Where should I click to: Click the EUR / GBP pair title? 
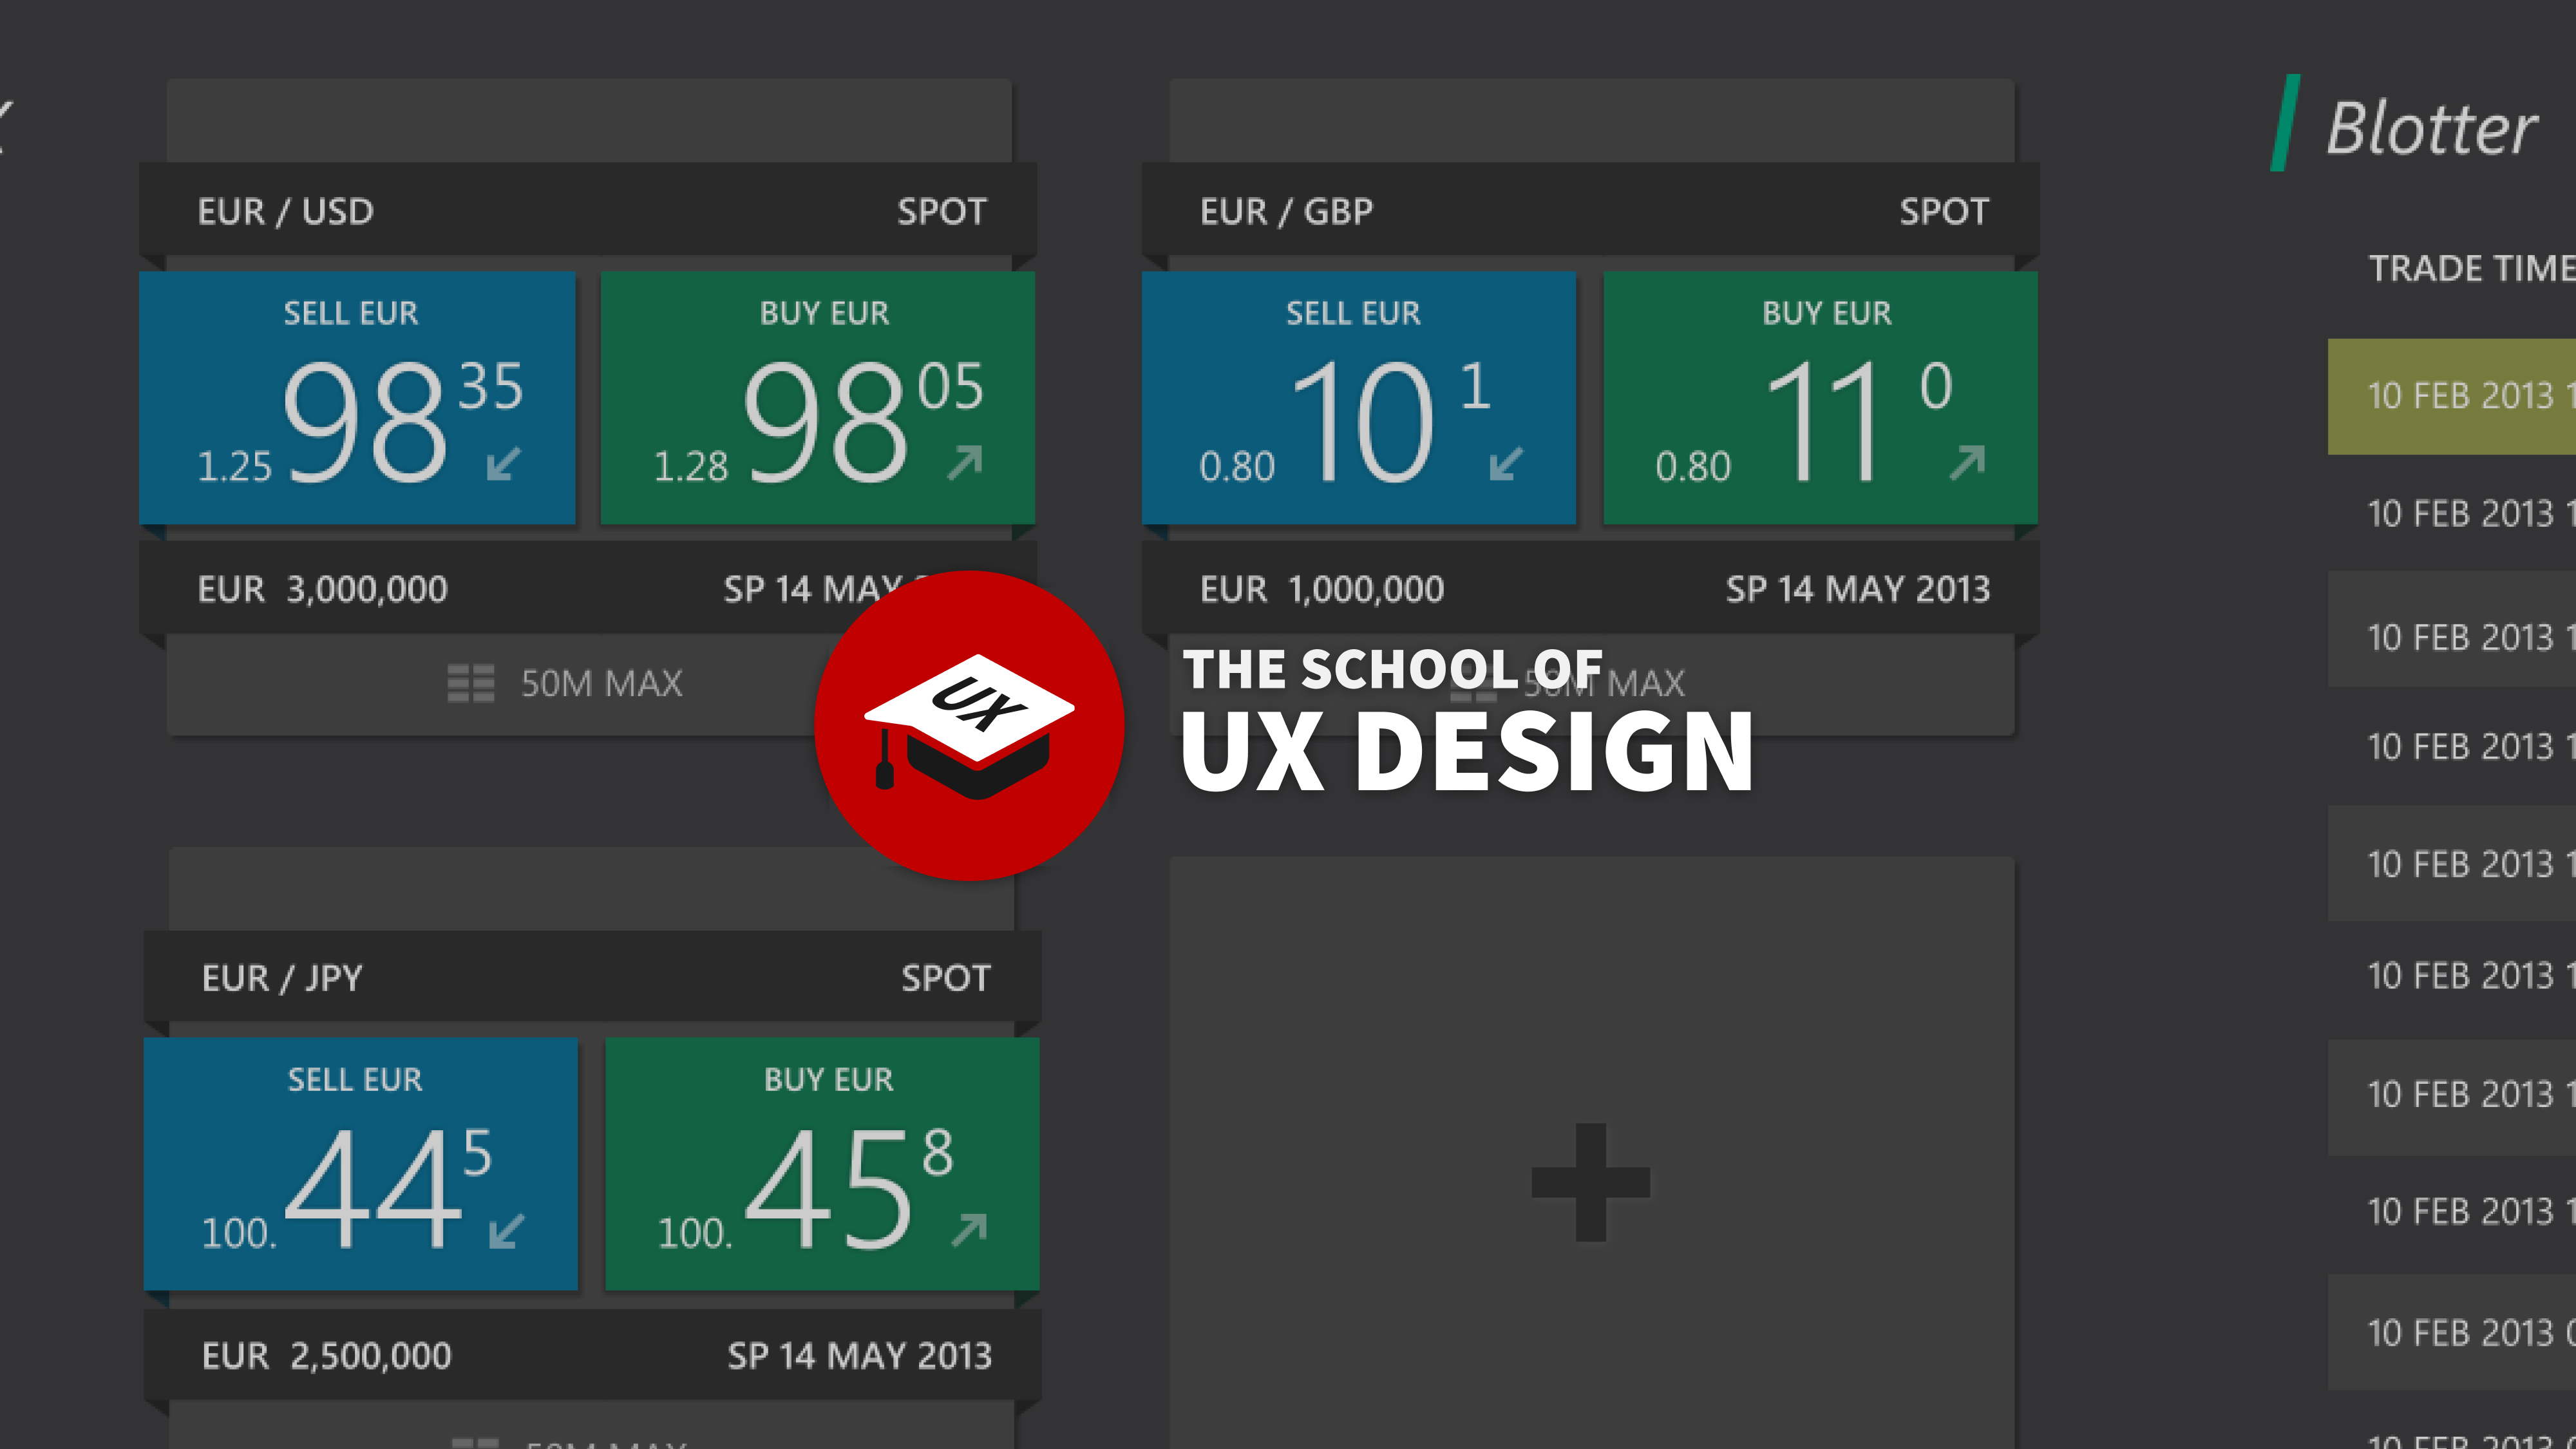point(1287,211)
